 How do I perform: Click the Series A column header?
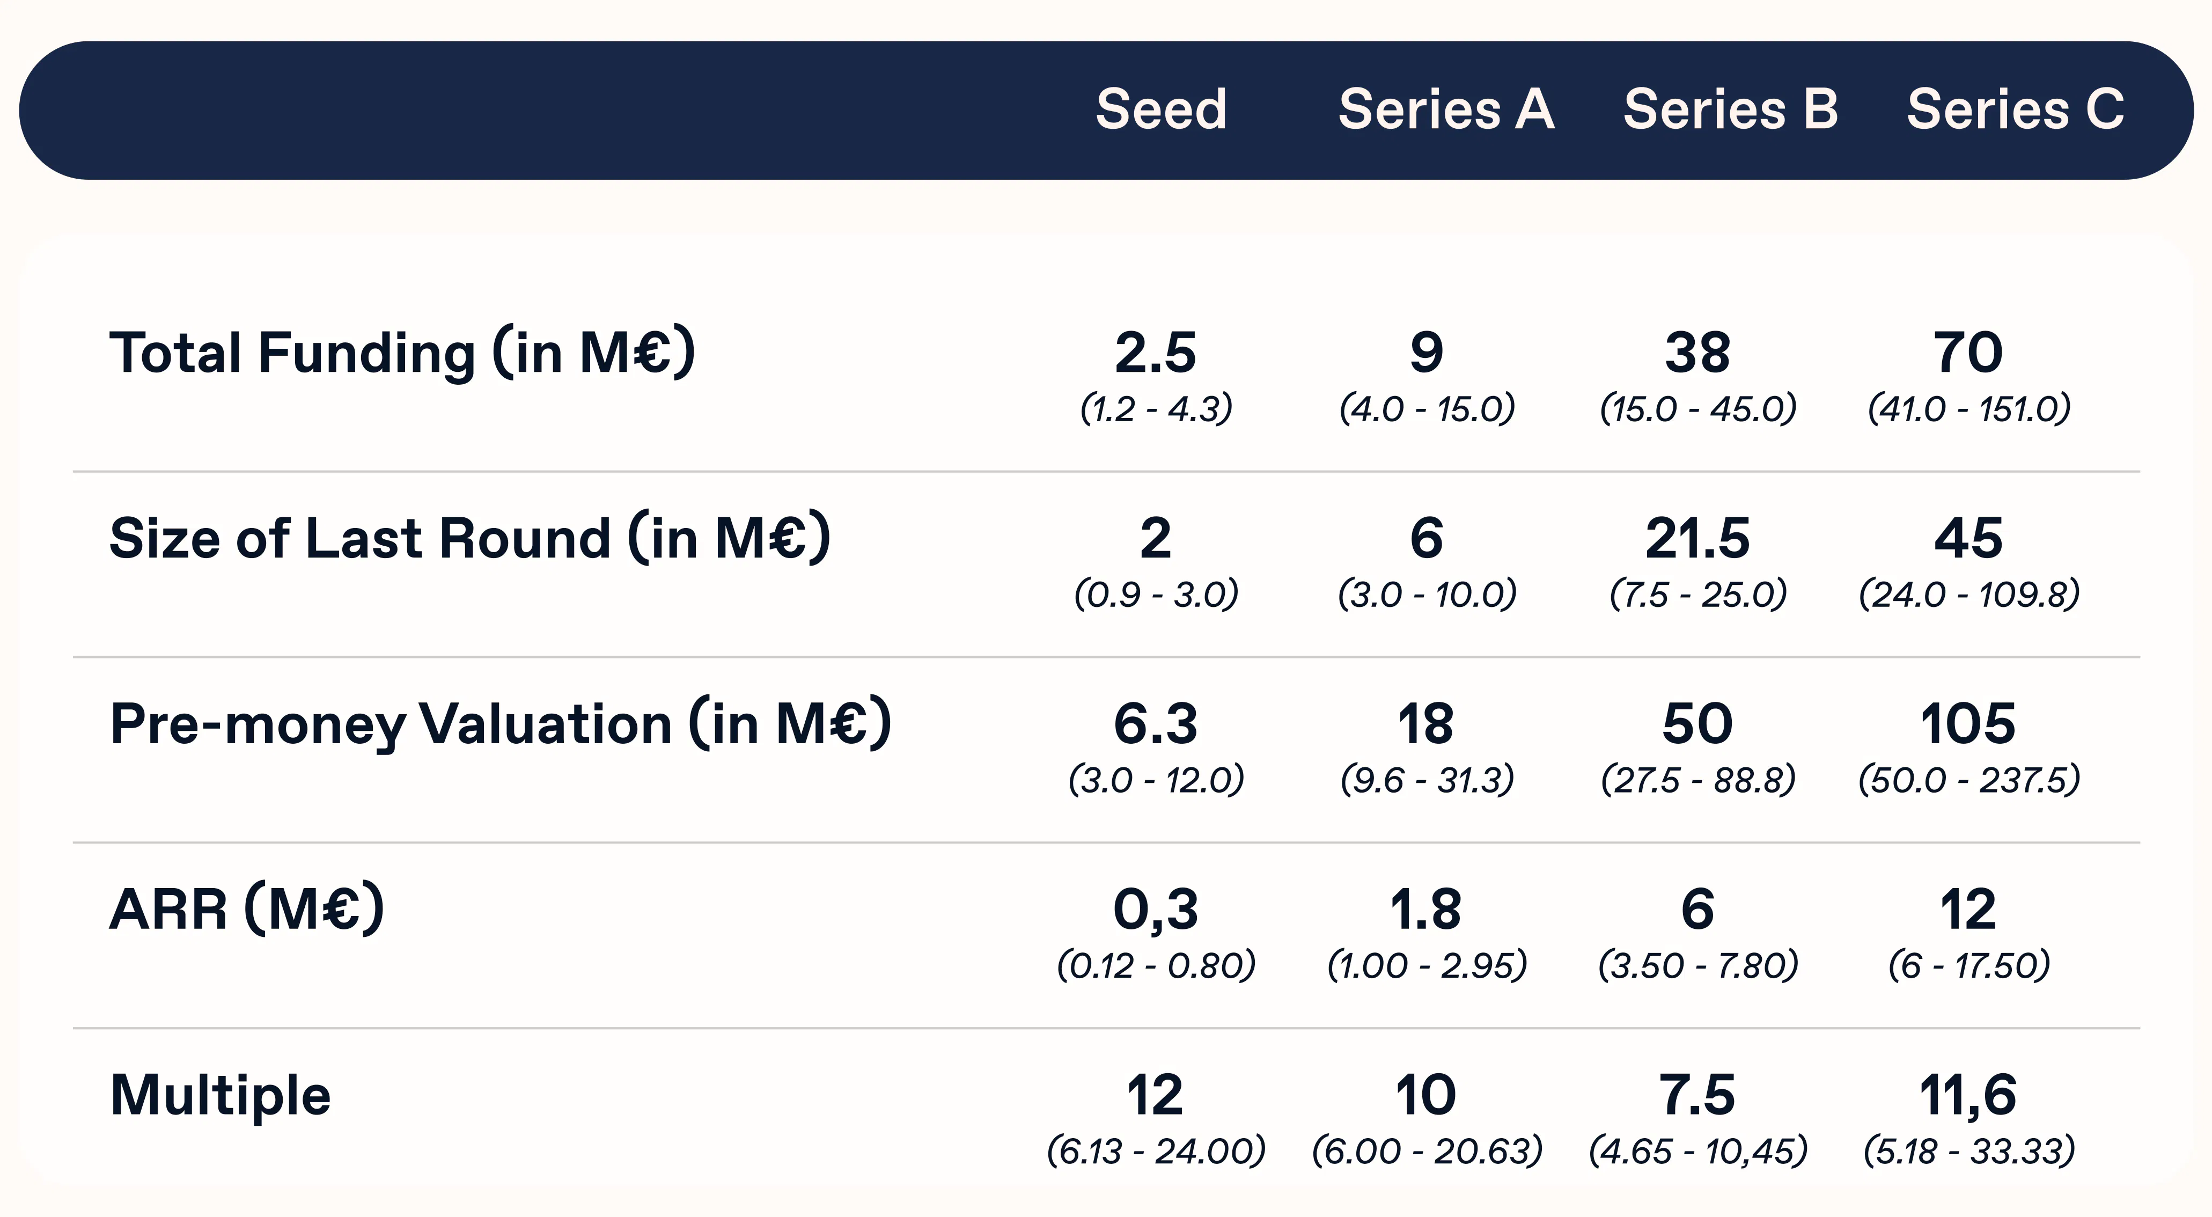click(x=1446, y=110)
